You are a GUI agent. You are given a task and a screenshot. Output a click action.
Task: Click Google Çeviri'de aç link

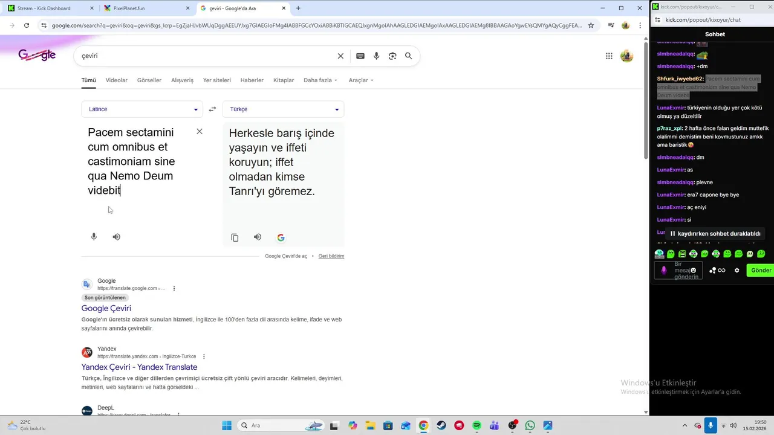pos(286,256)
